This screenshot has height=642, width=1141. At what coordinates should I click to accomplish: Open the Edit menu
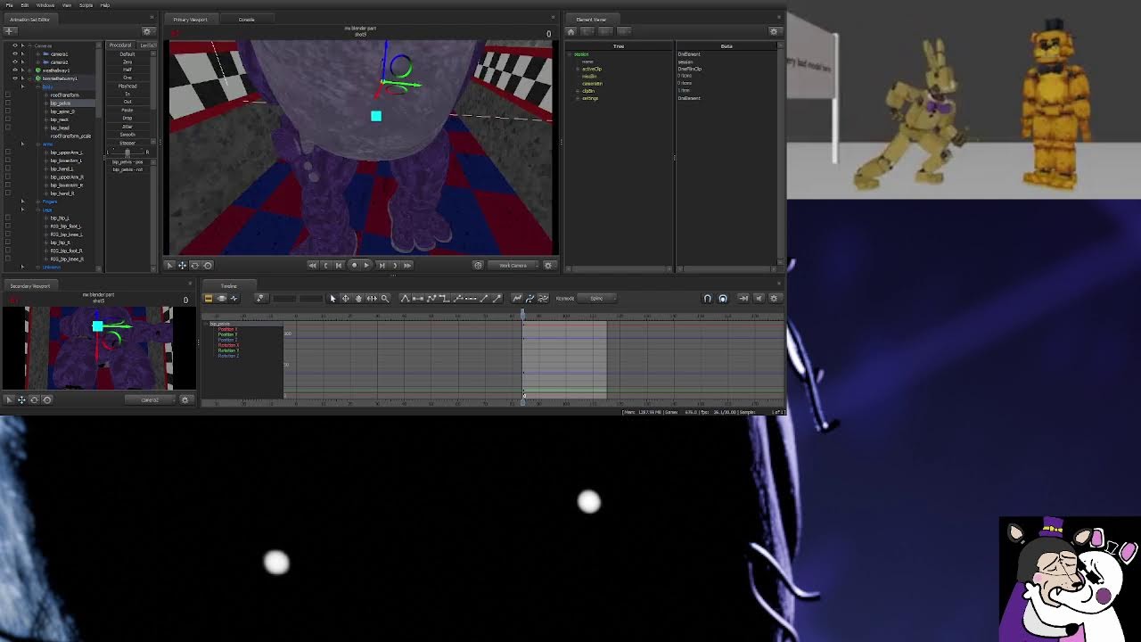click(x=25, y=5)
